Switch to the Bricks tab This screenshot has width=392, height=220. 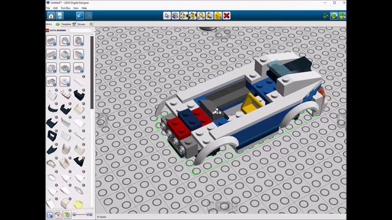[x=53, y=24]
